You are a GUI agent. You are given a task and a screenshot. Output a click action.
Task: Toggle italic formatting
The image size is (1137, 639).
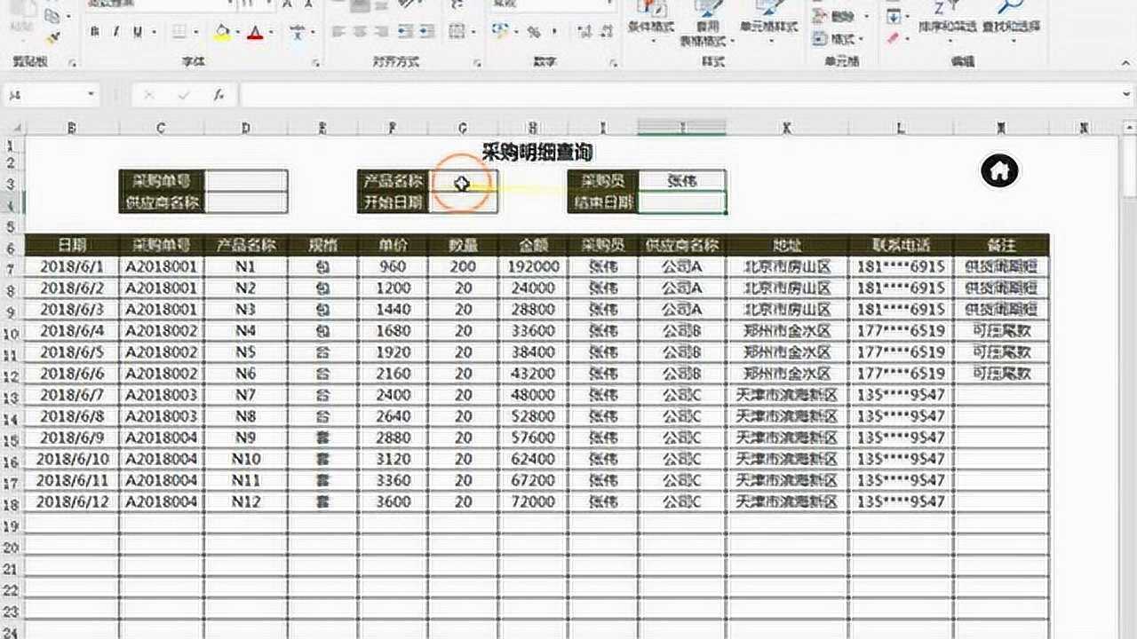pos(116,32)
